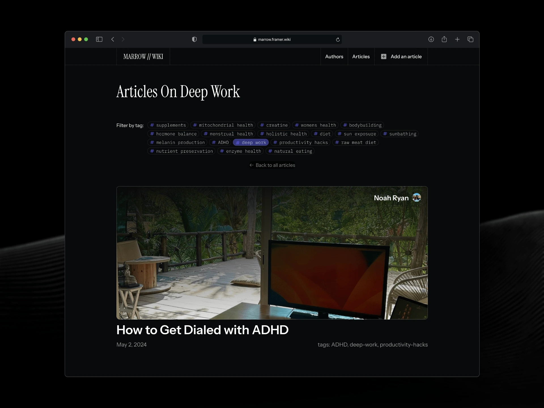
Task: Select the ADHD filter tag
Action: [x=220, y=142]
